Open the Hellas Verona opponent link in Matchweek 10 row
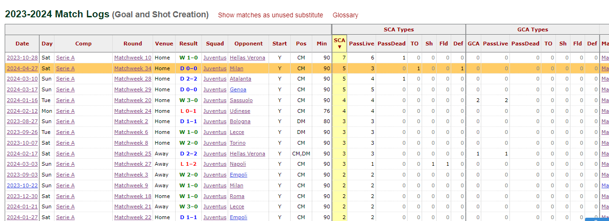The height and width of the screenshot is (221, 609). point(247,58)
